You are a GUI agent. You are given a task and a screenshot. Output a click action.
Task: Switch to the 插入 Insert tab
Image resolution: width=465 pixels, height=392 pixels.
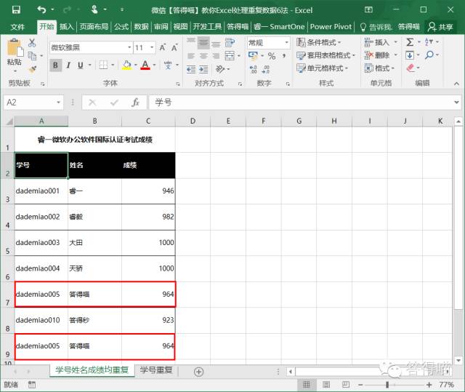pyautogui.click(x=66, y=27)
